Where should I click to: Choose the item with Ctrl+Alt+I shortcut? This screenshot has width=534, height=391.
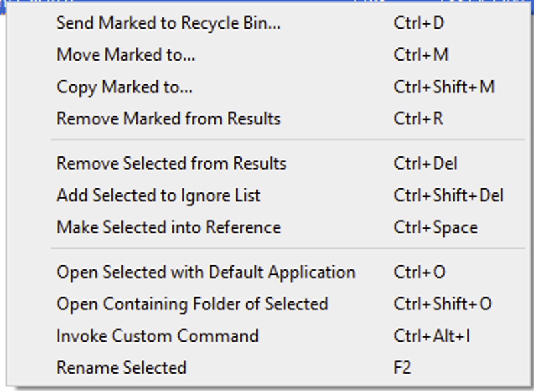(268, 336)
